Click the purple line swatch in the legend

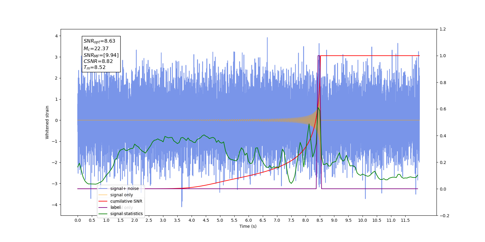click(x=103, y=208)
